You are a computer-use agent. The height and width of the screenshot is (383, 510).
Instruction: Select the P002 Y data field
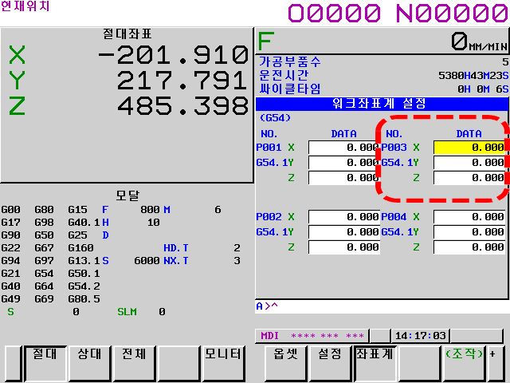[x=343, y=232]
